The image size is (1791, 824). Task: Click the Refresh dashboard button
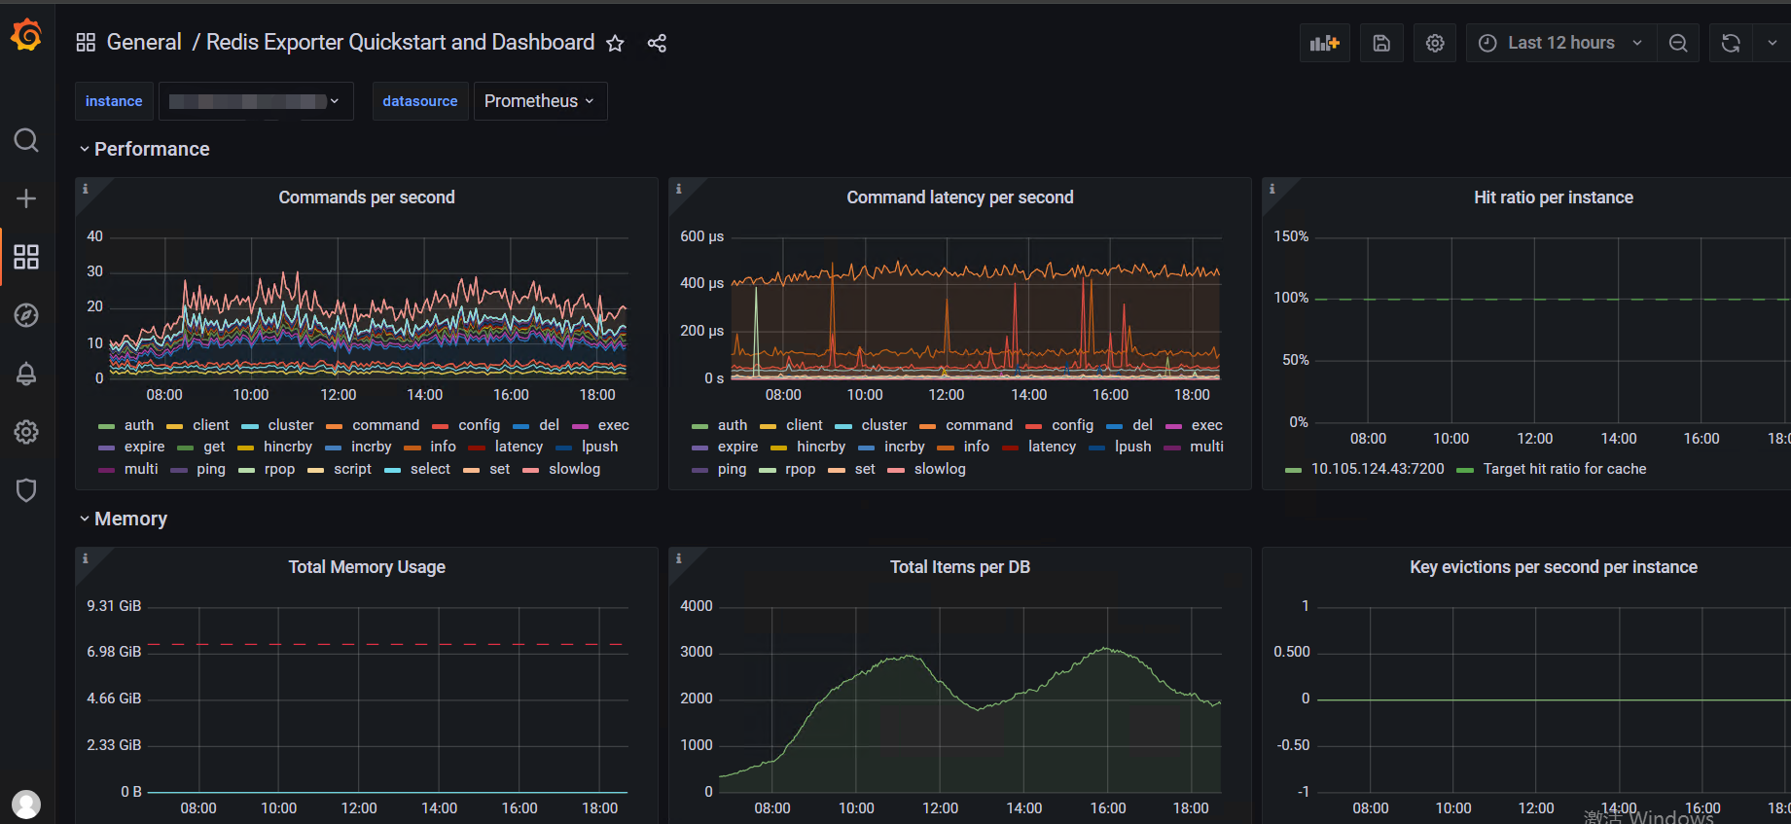click(x=1731, y=43)
